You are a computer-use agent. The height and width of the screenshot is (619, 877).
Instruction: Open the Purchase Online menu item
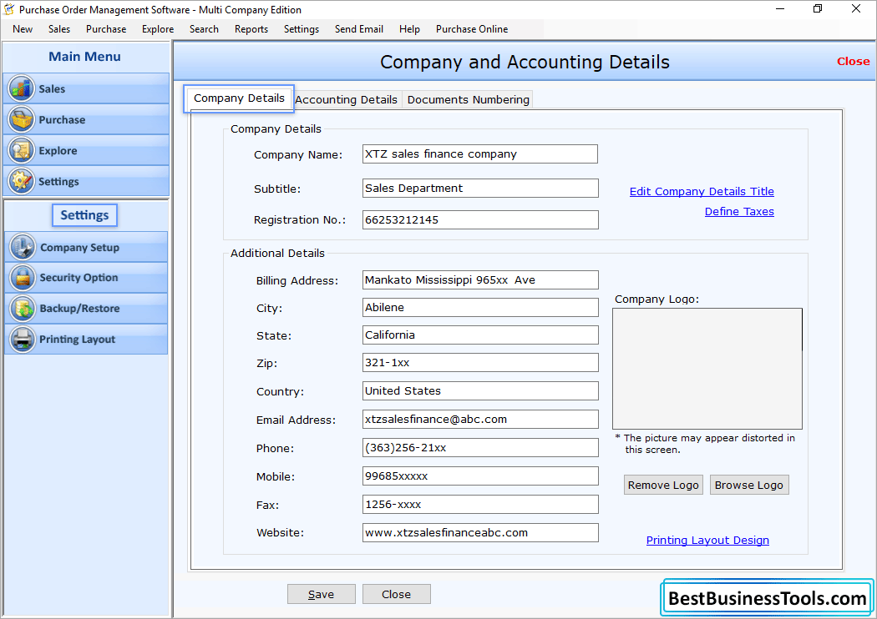[471, 28]
